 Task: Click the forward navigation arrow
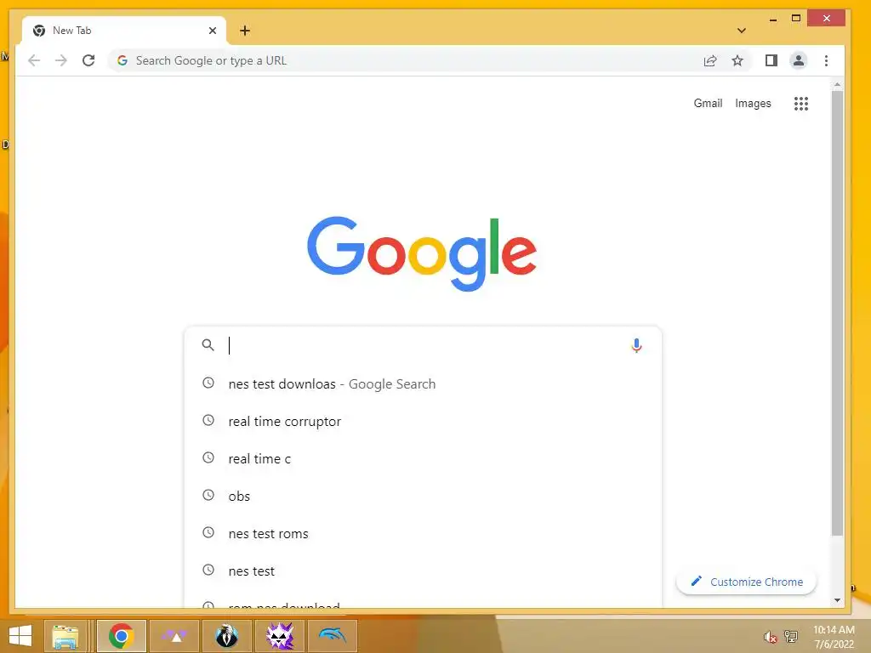point(61,60)
